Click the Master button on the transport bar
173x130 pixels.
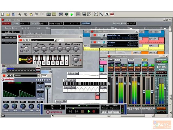116,112
